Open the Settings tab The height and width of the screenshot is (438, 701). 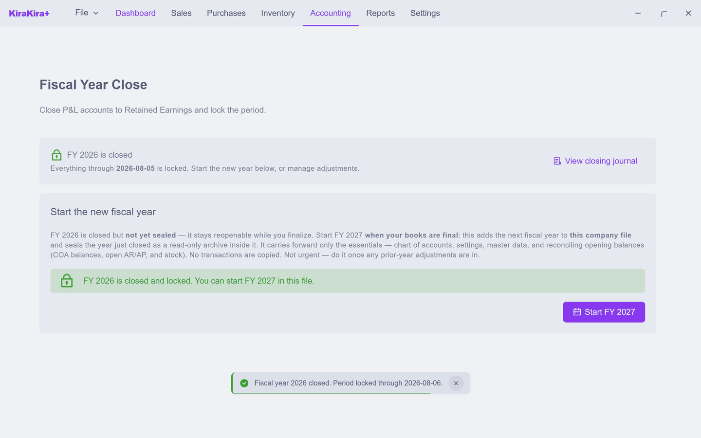pyautogui.click(x=425, y=13)
